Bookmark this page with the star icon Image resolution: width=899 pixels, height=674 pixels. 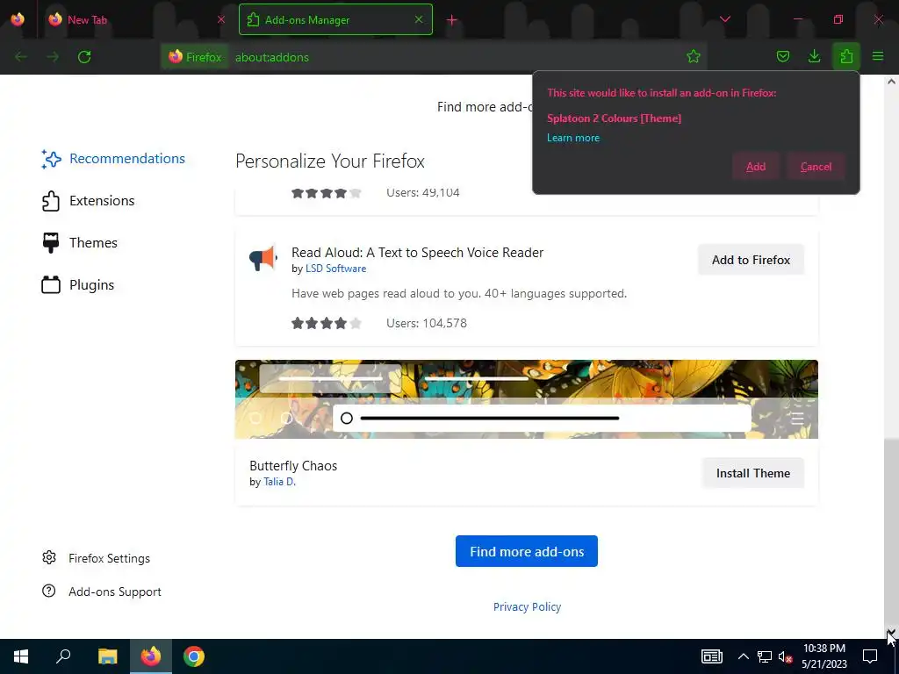(694, 56)
